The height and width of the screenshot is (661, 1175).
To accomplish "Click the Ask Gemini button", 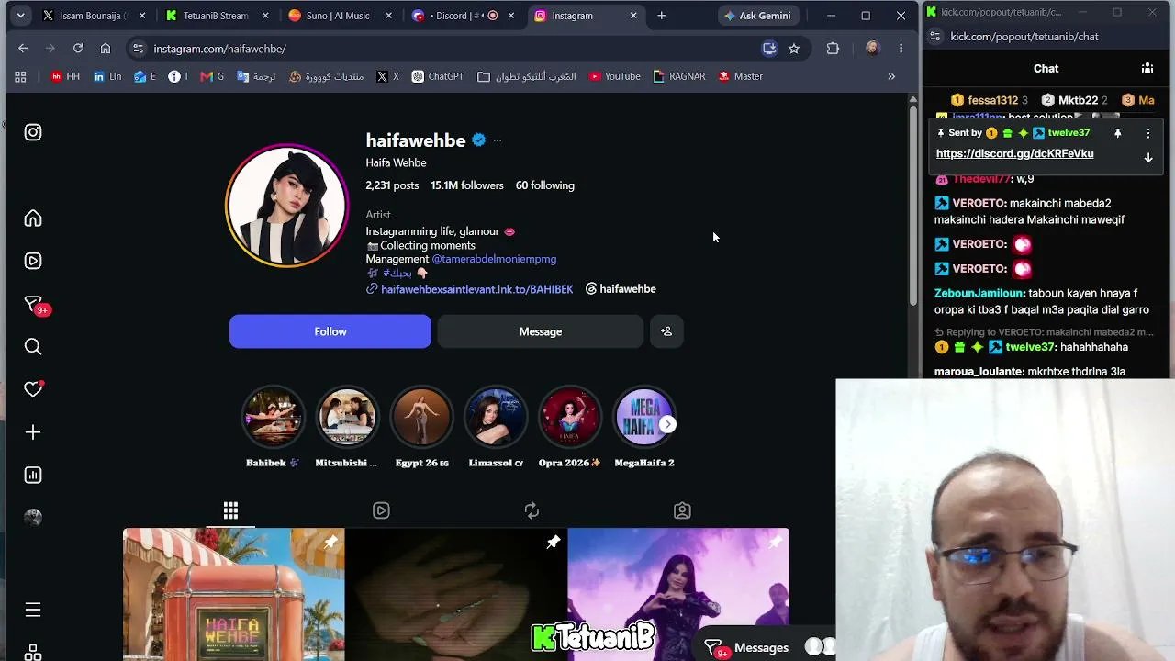I will coord(757,16).
